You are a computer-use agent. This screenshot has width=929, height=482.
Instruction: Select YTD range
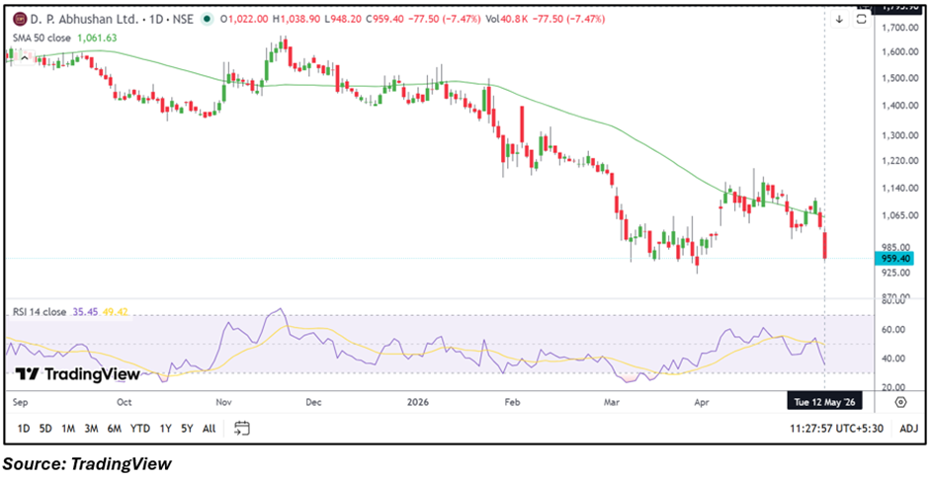(139, 428)
